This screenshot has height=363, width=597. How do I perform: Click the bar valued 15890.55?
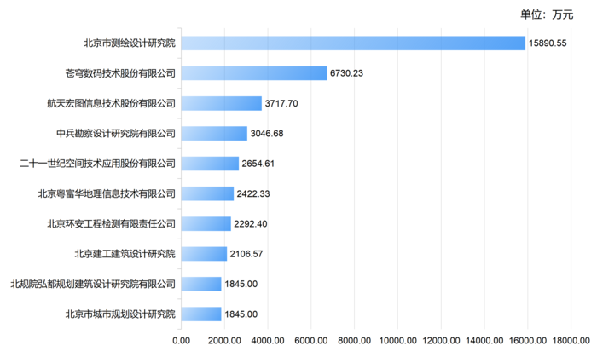coord(353,43)
